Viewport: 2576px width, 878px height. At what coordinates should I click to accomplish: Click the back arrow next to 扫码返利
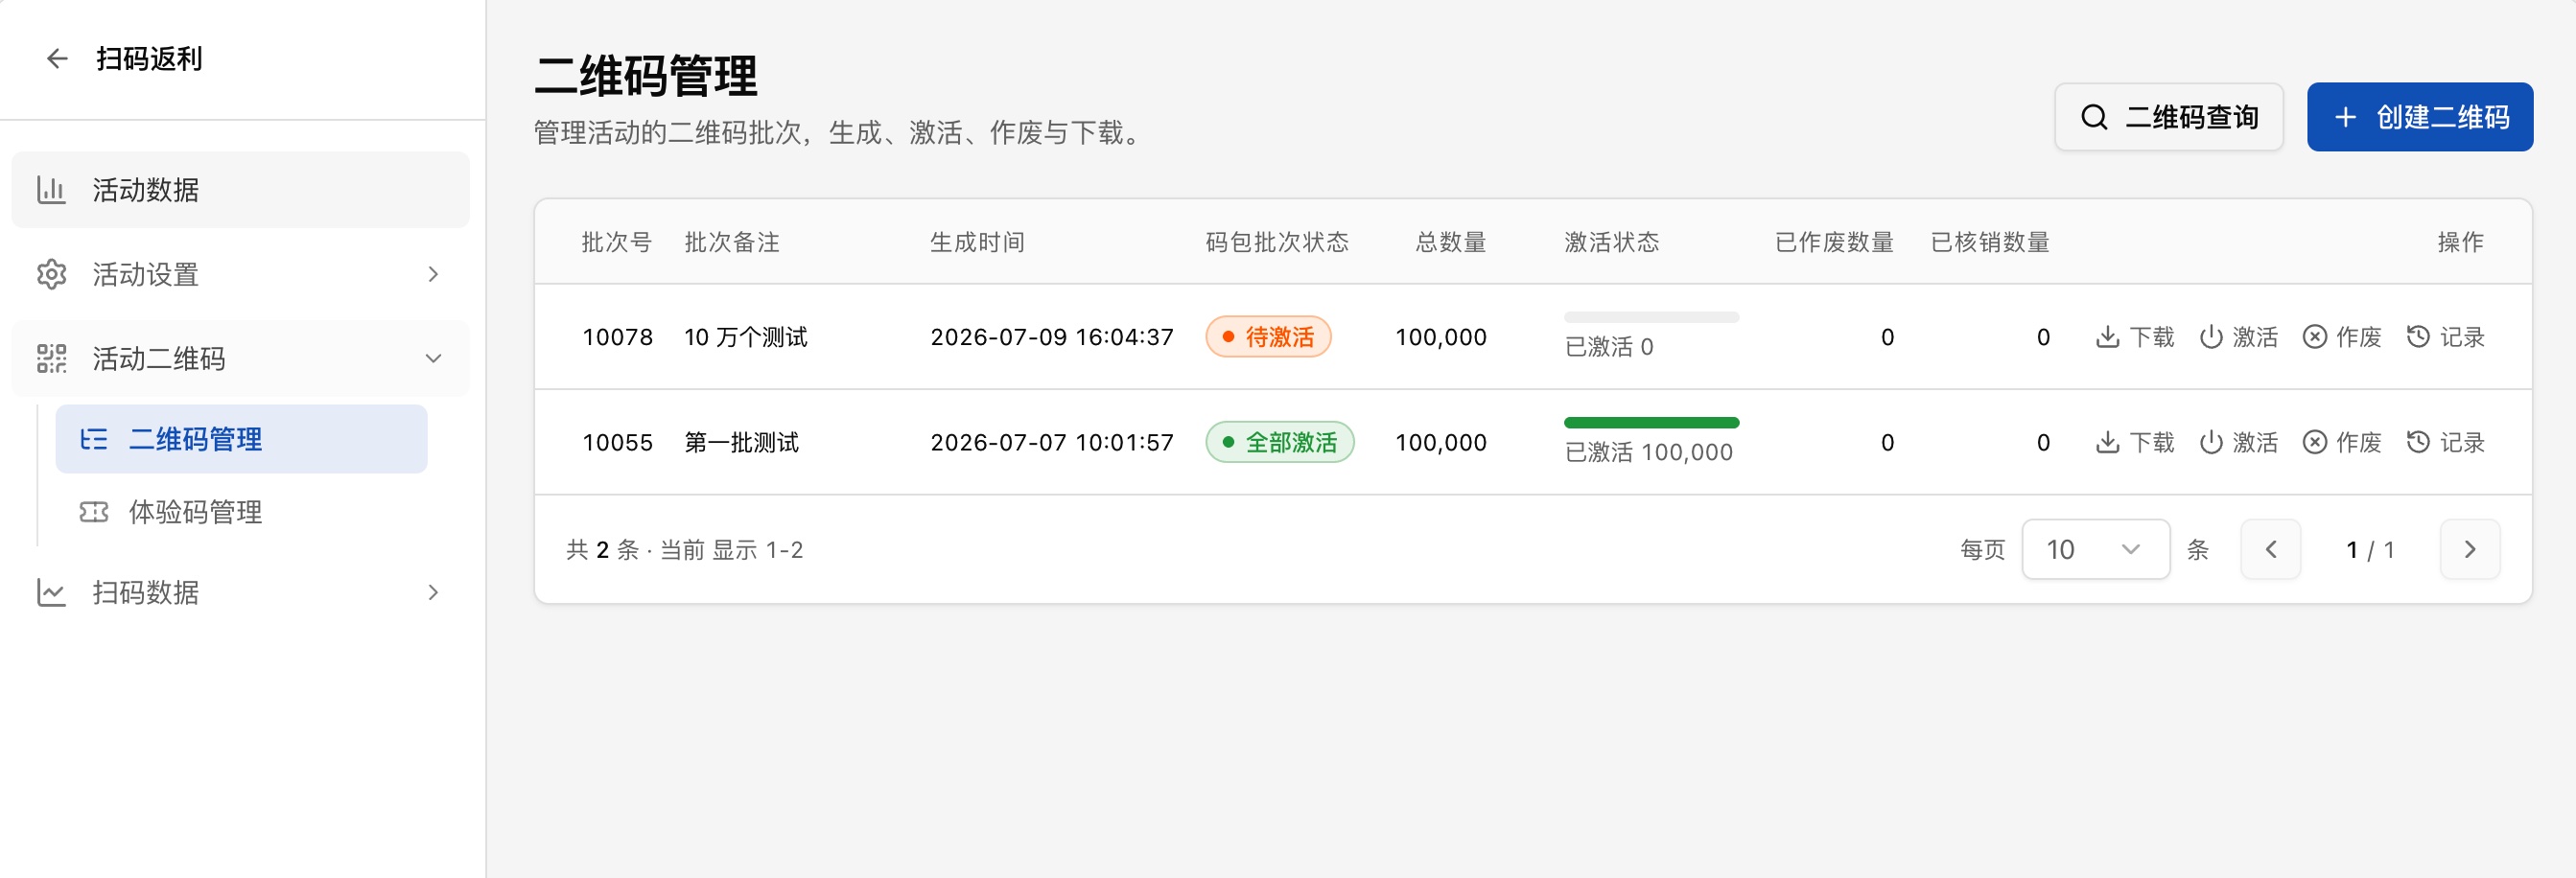57,59
